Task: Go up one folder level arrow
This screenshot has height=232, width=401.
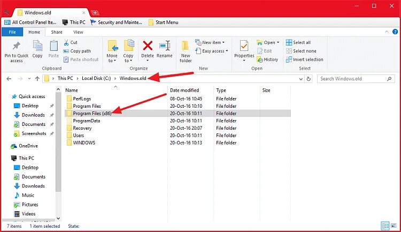Action: 37,79
